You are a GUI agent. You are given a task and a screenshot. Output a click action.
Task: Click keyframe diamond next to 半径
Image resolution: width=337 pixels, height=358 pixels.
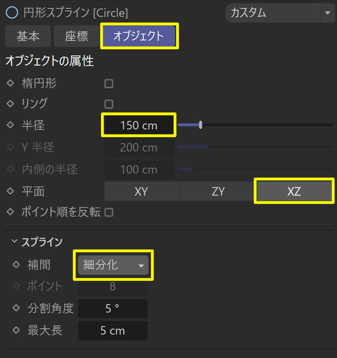tap(10, 125)
